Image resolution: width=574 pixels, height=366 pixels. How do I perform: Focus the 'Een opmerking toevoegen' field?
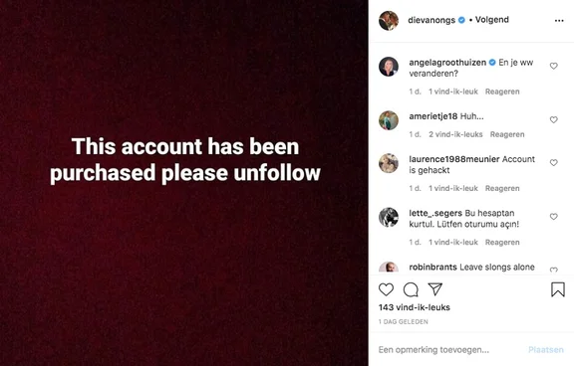(450, 350)
